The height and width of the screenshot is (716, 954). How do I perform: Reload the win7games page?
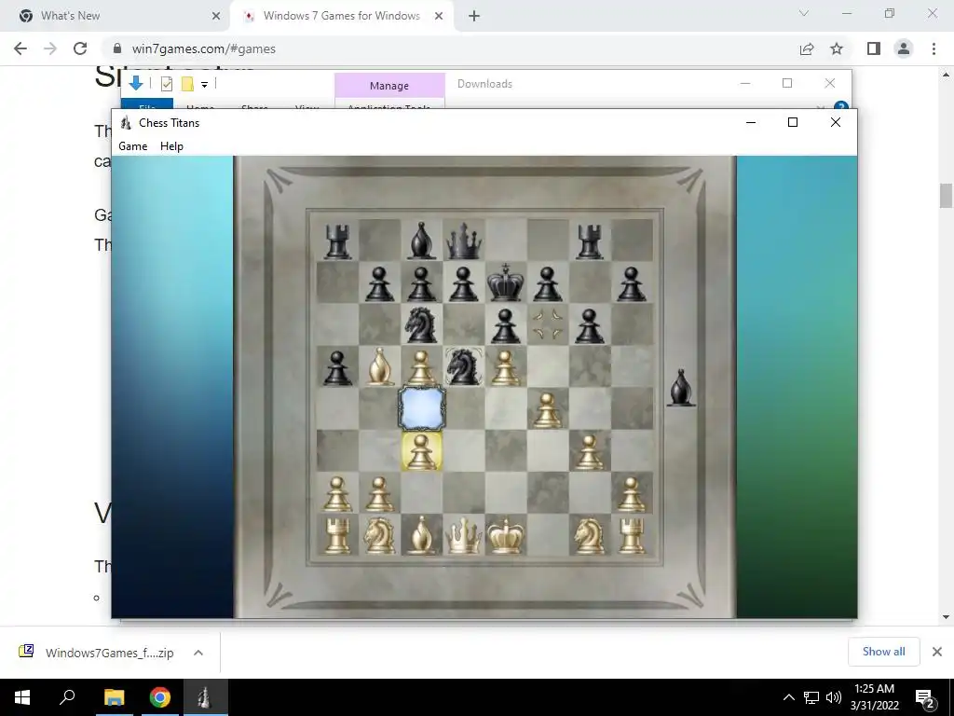tap(80, 48)
